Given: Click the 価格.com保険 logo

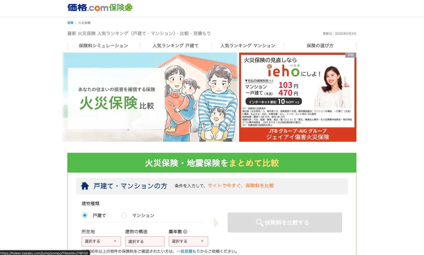Looking at the screenshot, I should tap(100, 8).
